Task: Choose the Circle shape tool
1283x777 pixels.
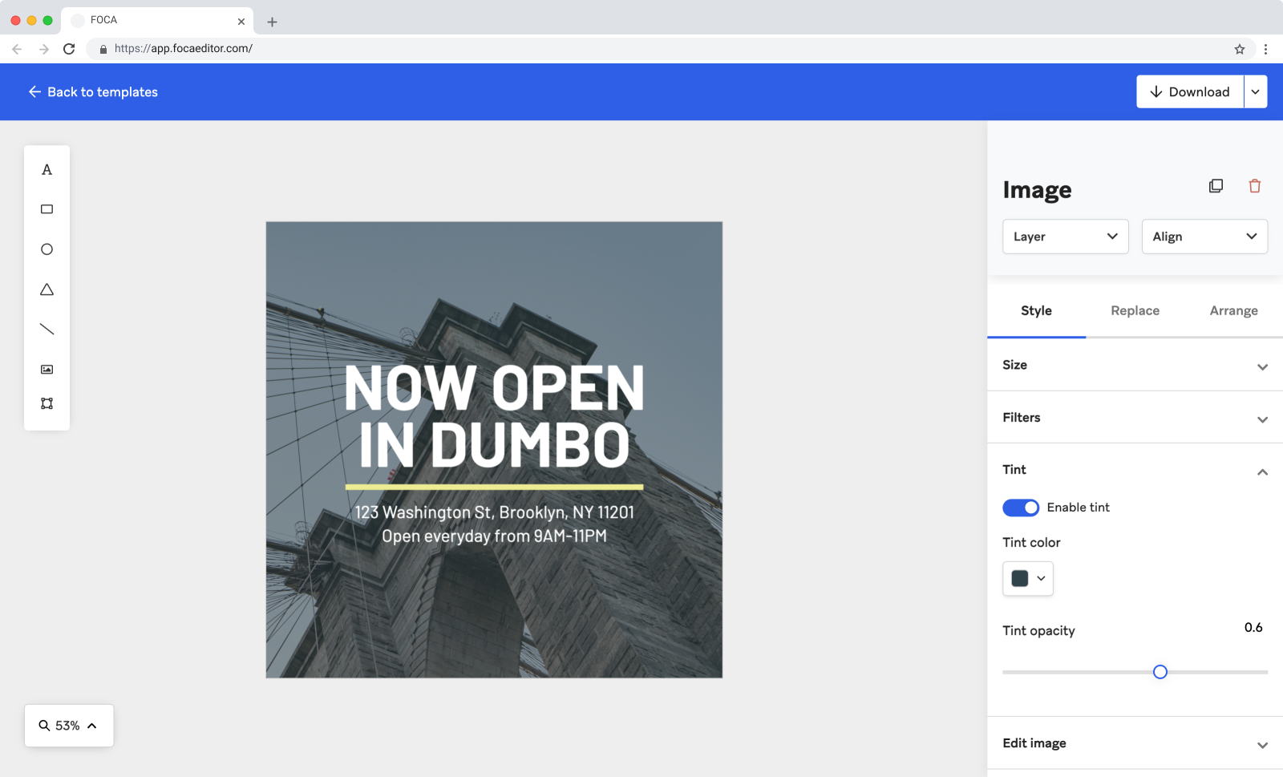Action: (x=47, y=249)
